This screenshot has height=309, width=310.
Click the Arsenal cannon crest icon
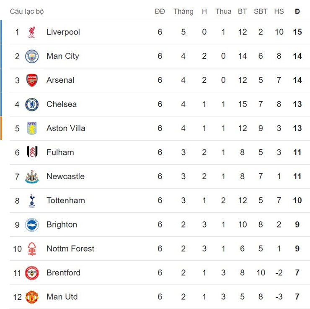pos(32,80)
